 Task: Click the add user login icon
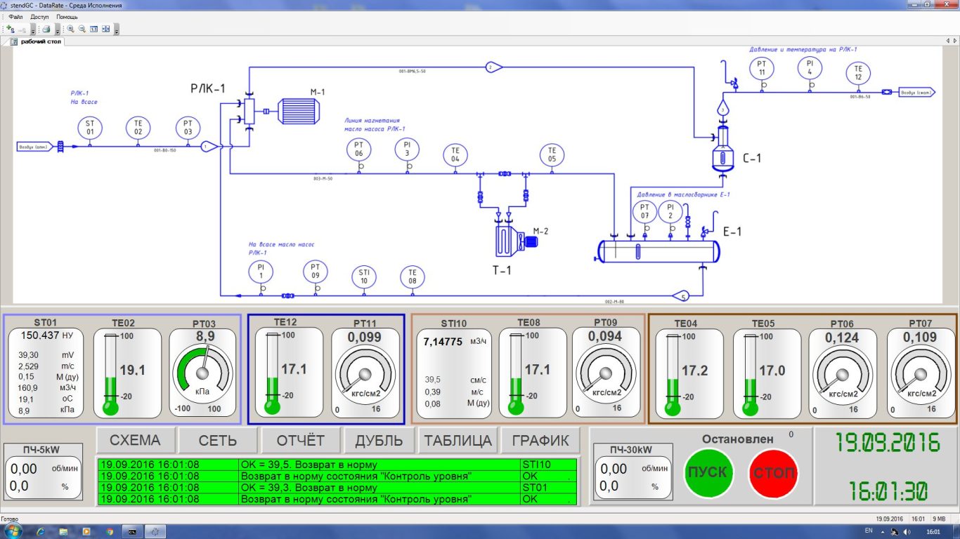(x=11, y=29)
